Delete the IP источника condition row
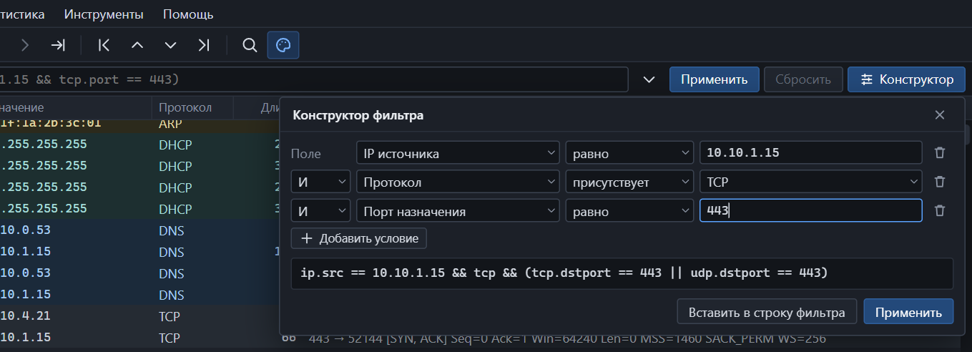Image resolution: width=972 pixels, height=352 pixels. [x=941, y=153]
